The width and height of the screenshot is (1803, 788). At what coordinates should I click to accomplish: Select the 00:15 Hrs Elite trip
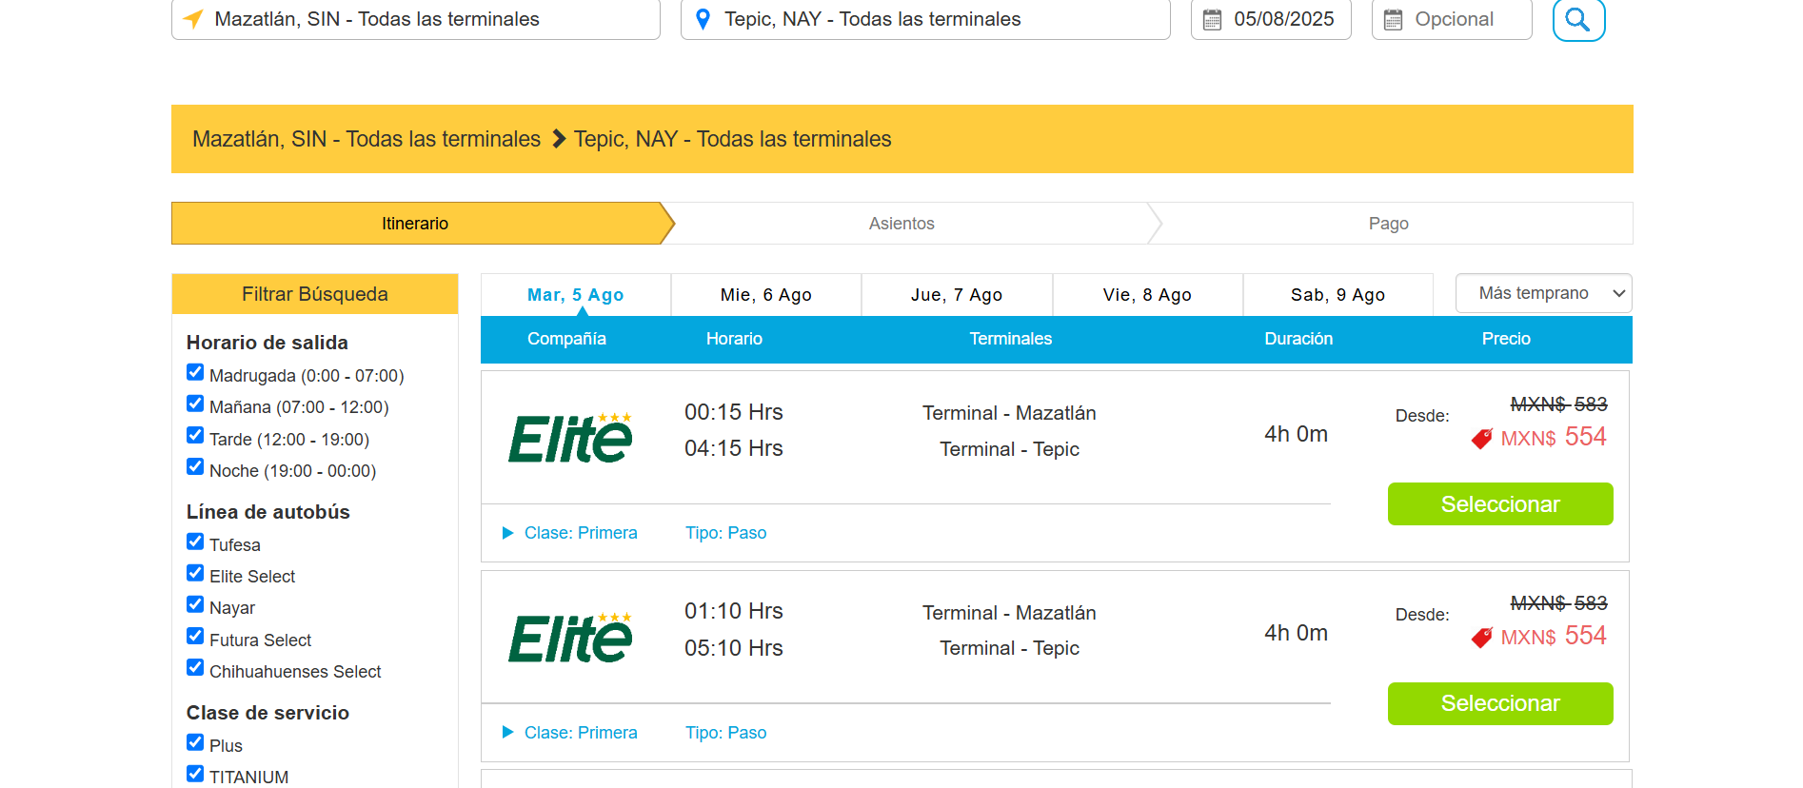1500,504
